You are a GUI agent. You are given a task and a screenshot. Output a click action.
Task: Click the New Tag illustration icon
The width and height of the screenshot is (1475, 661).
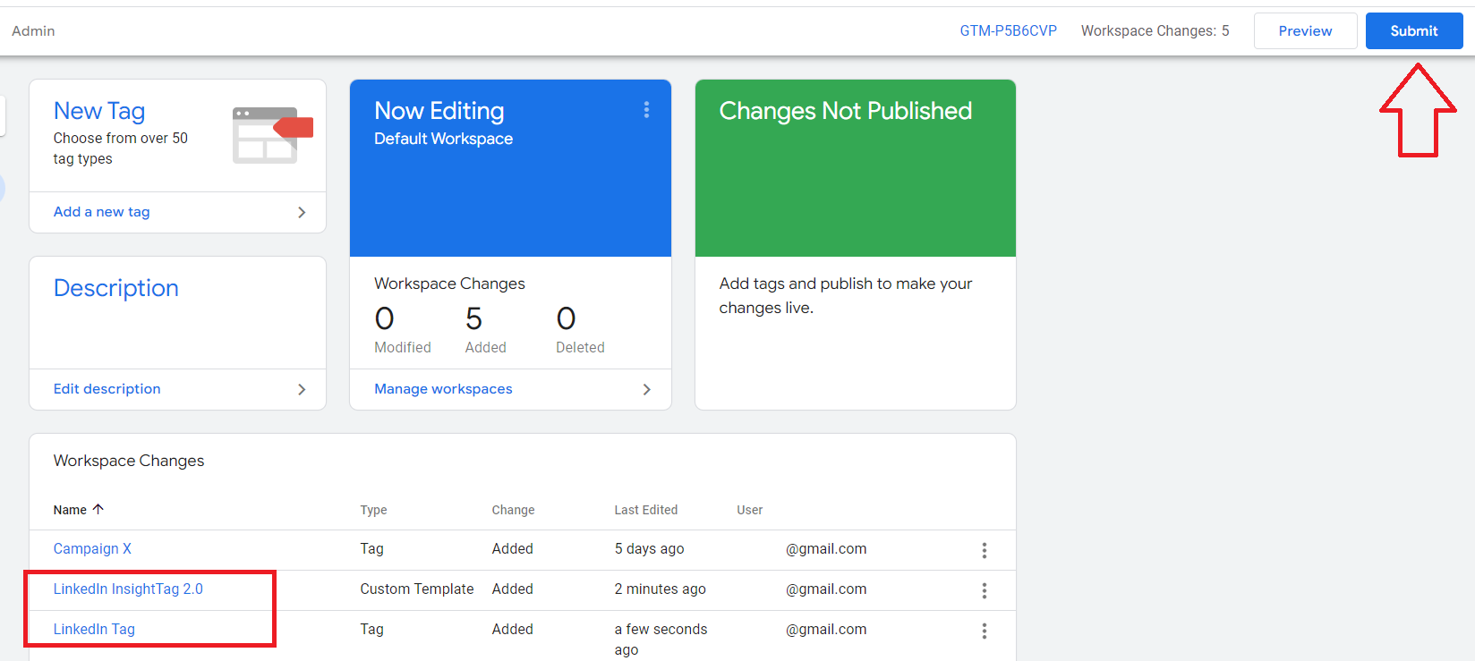coord(272,135)
